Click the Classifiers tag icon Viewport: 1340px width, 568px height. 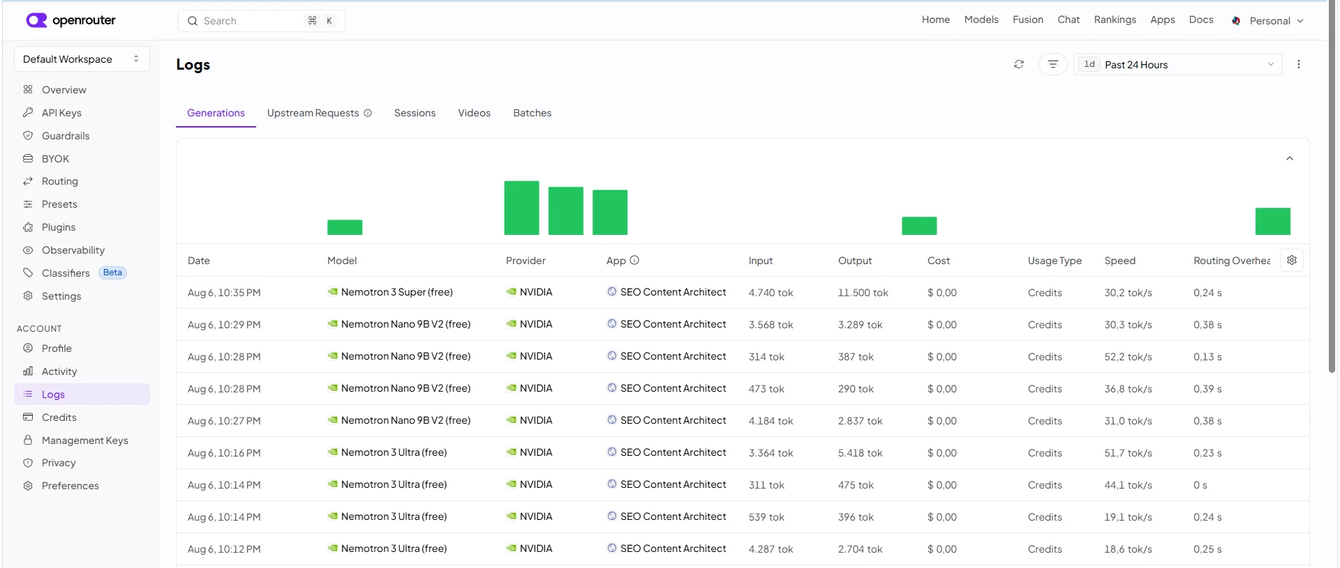(x=28, y=273)
